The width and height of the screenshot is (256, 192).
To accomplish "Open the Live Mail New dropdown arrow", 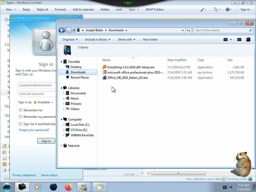I will (x=15, y=9).
